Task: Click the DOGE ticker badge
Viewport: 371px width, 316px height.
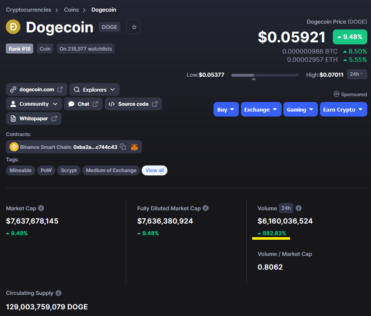Action: tap(110, 27)
